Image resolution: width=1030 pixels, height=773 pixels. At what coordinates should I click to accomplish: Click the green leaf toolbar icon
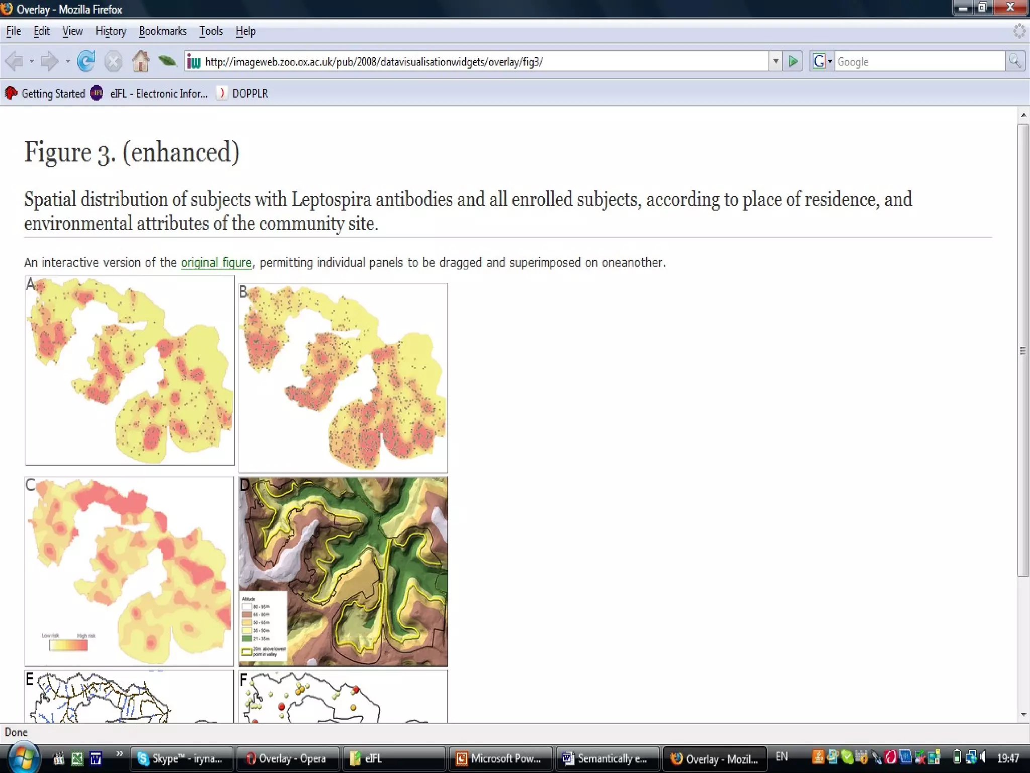(x=167, y=61)
